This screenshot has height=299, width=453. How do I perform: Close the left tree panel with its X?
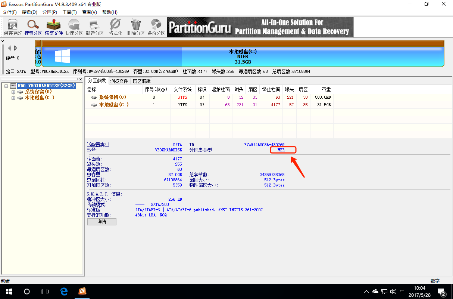click(x=80, y=79)
